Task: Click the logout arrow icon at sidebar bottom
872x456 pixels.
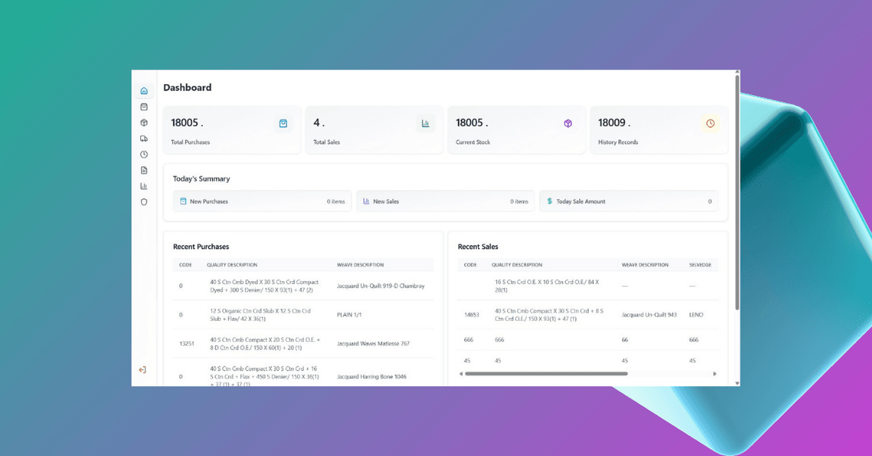Action: coord(144,369)
